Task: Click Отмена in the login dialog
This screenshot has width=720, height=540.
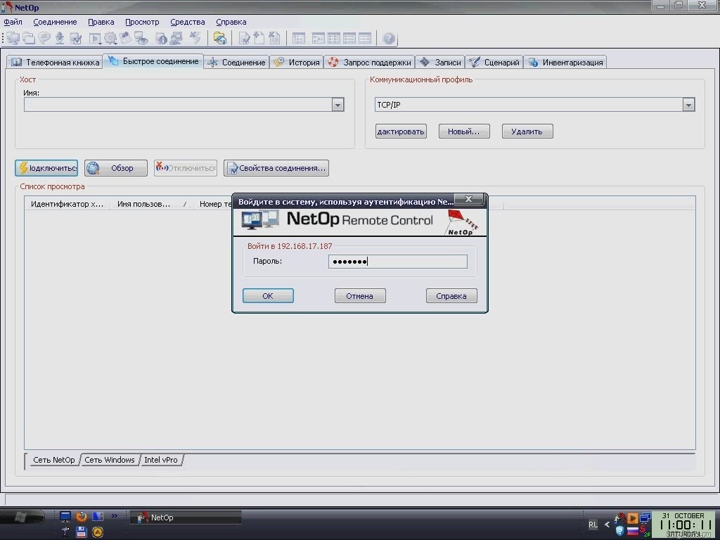Action: (360, 296)
